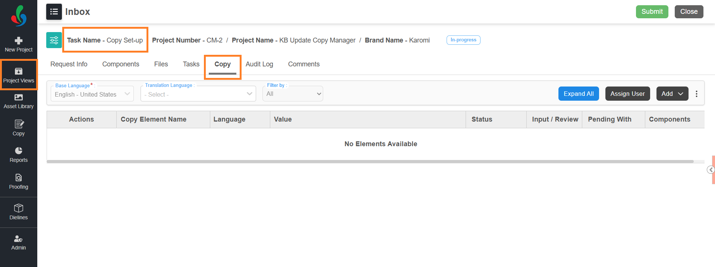Image resolution: width=715 pixels, height=267 pixels.
Task: Open the Proofing module
Action: 19,181
